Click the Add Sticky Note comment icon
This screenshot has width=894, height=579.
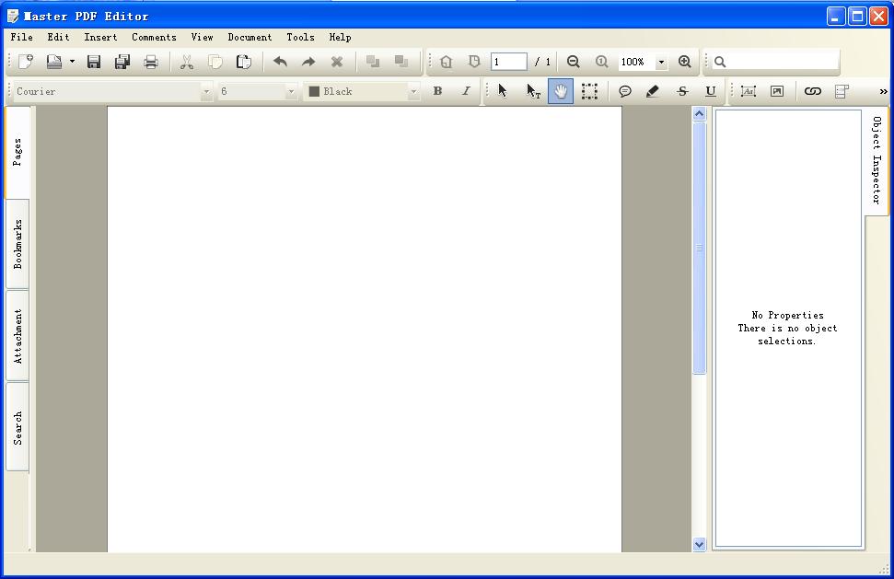(x=625, y=91)
